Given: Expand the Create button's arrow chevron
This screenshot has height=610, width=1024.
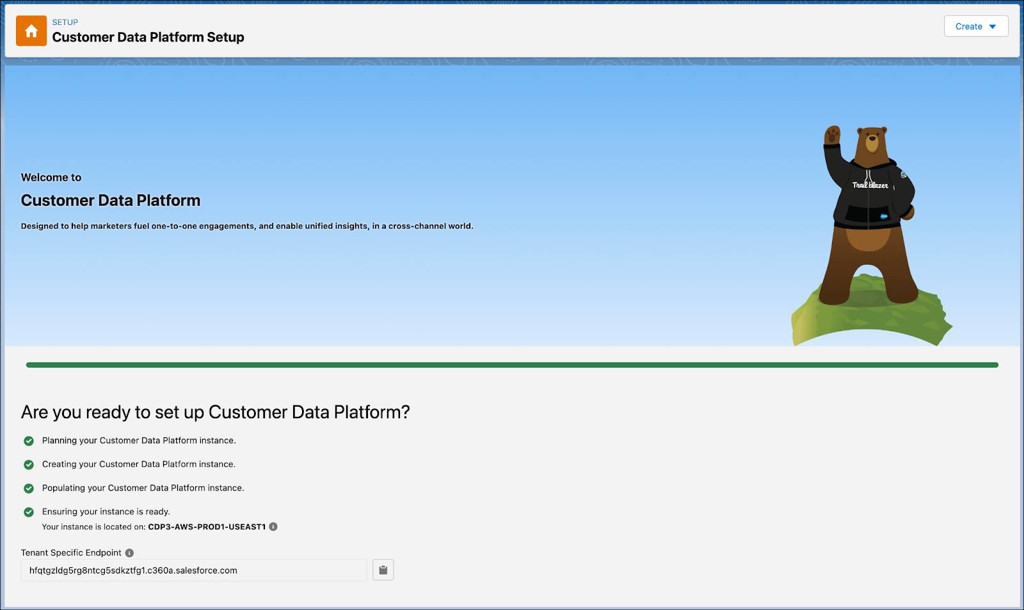Looking at the screenshot, I should [993, 26].
